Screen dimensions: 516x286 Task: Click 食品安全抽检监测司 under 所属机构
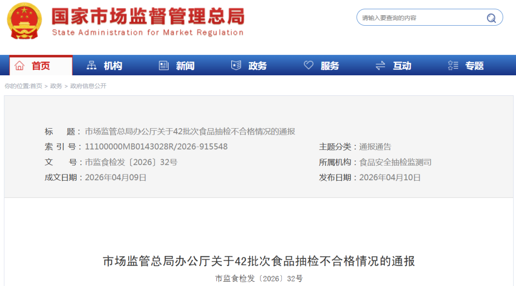click(x=395, y=162)
